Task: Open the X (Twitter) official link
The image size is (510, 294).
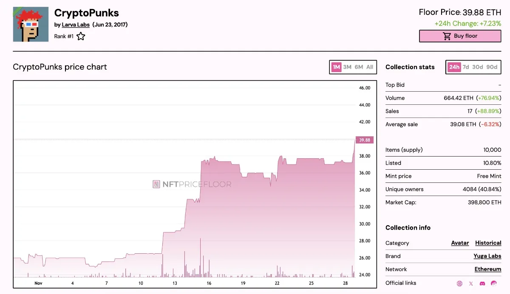Action: 471,283
